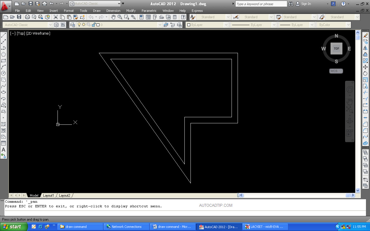Click the [2D Wireframe] visual style label
370x231 pixels.
tap(38, 33)
